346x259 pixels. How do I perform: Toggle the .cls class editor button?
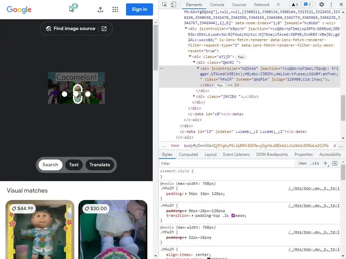315,164
